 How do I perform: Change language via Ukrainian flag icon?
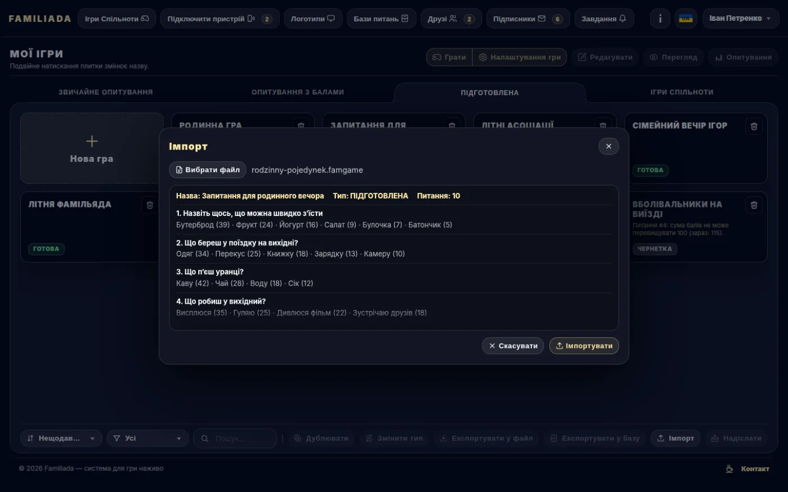[x=686, y=19]
